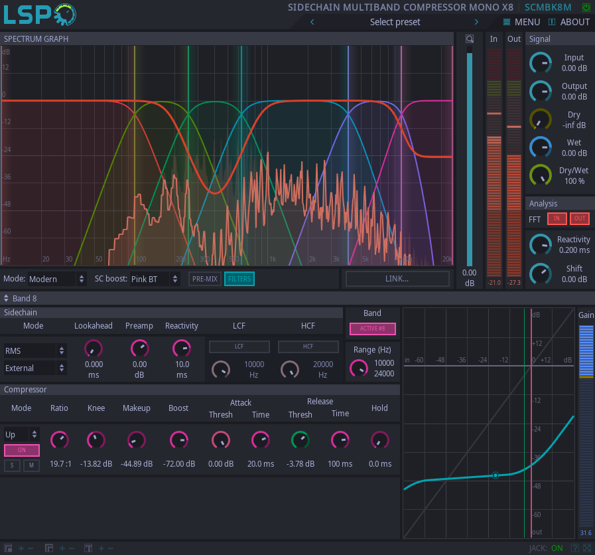Collapse the Band 8 section
Viewport: 595px width, 555px height.
click(x=5, y=298)
